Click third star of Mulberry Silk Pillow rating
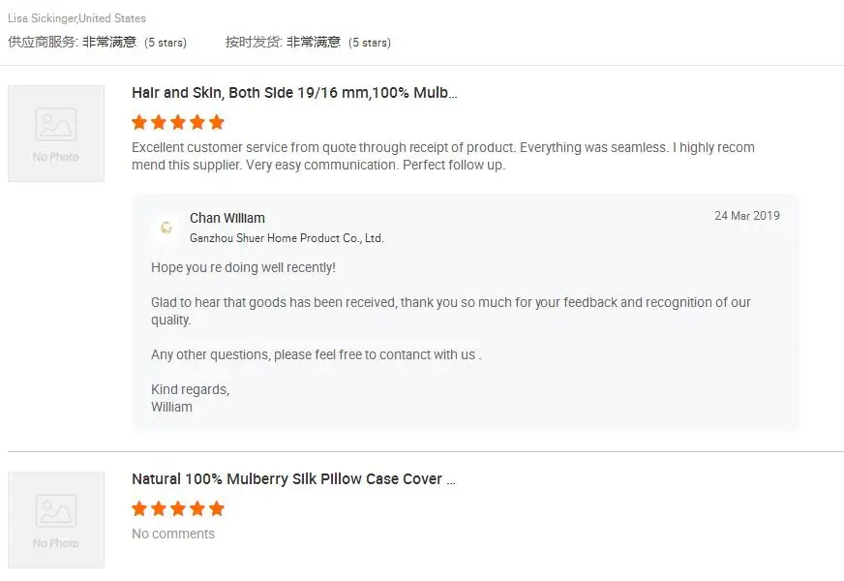844x581 pixels. (178, 508)
